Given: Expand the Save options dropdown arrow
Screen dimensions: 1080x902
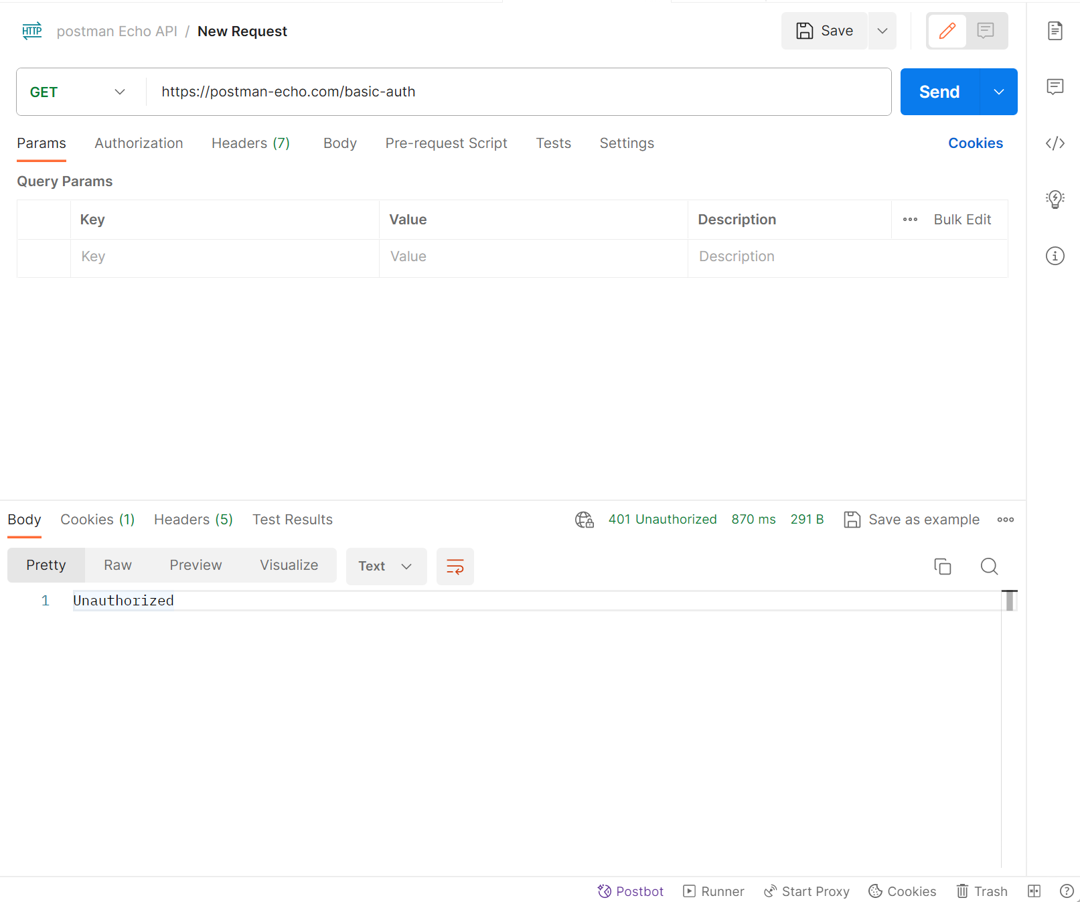Looking at the screenshot, I should click(882, 31).
